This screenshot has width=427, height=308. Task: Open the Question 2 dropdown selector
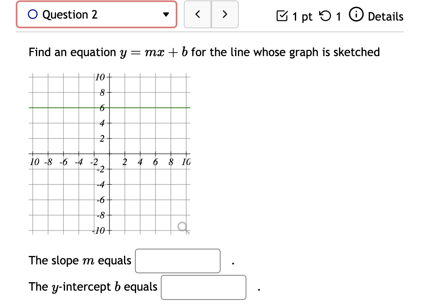(x=96, y=15)
